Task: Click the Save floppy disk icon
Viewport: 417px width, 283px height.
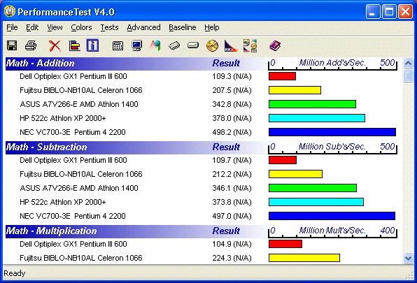Action: pyautogui.click(x=12, y=45)
